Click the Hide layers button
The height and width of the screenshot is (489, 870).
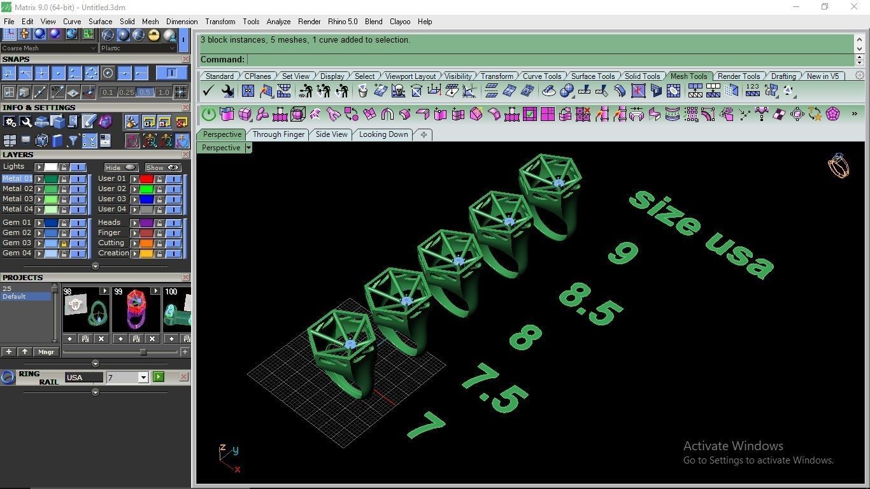pos(121,167)
